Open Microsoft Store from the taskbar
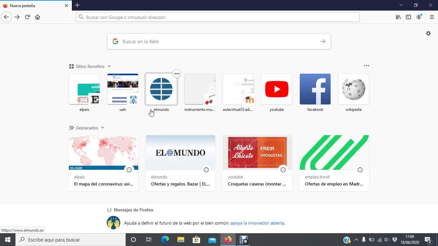The width and height of the screenshot is (438, 246). tap(196, 240)
